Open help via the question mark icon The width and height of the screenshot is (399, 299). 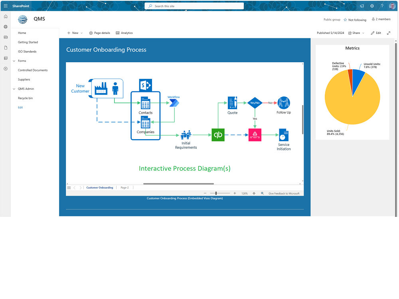pyautogui.click(x=381, y=6)
